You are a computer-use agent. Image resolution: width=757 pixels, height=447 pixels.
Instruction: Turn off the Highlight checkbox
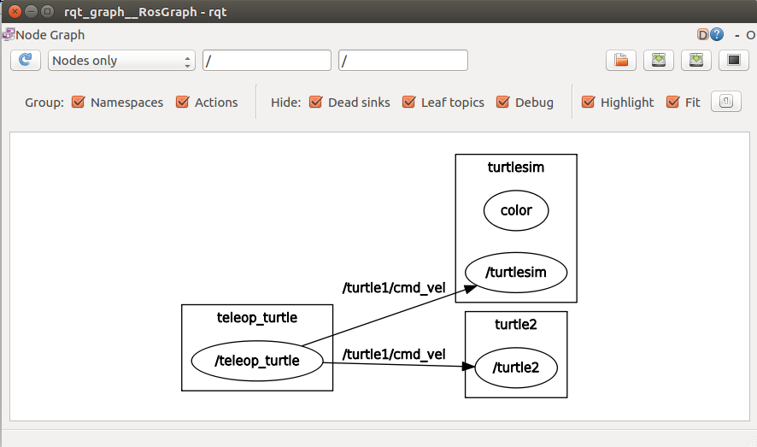pos(588,103)
